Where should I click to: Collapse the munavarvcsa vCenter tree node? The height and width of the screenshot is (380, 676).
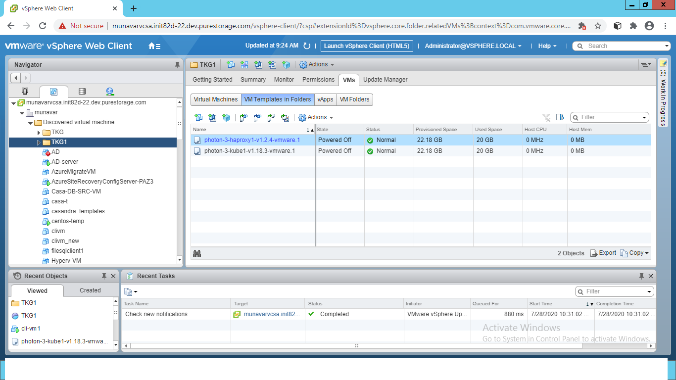[13, 103]
